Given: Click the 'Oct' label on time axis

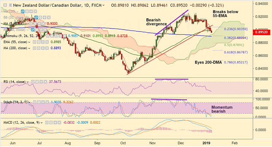Looking at the screenshot, I should coord(123,143).
